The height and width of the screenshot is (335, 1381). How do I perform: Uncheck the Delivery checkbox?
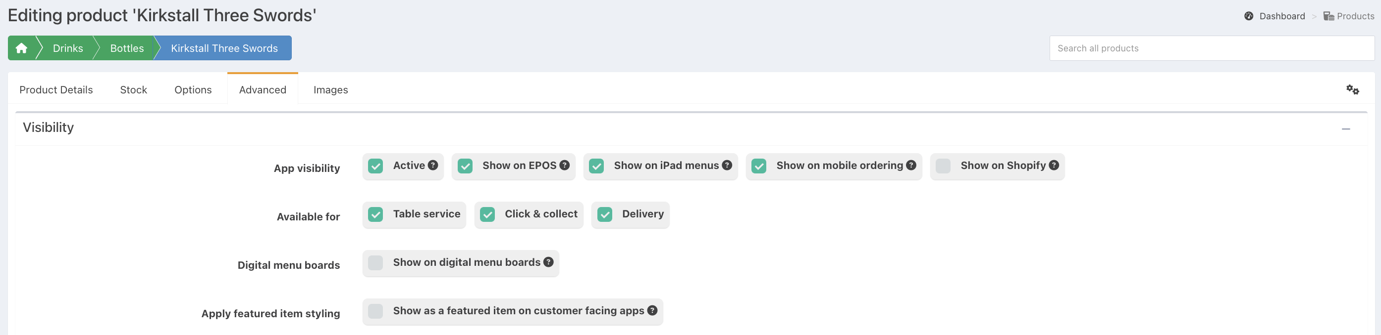(x=605, y=214)
